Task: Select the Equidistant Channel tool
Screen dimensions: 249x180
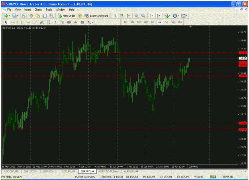Action: click(42, 22)
